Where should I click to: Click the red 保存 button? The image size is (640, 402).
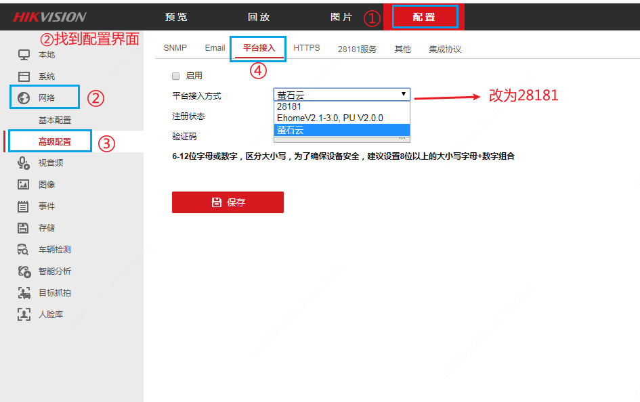[x=228, y=202]
